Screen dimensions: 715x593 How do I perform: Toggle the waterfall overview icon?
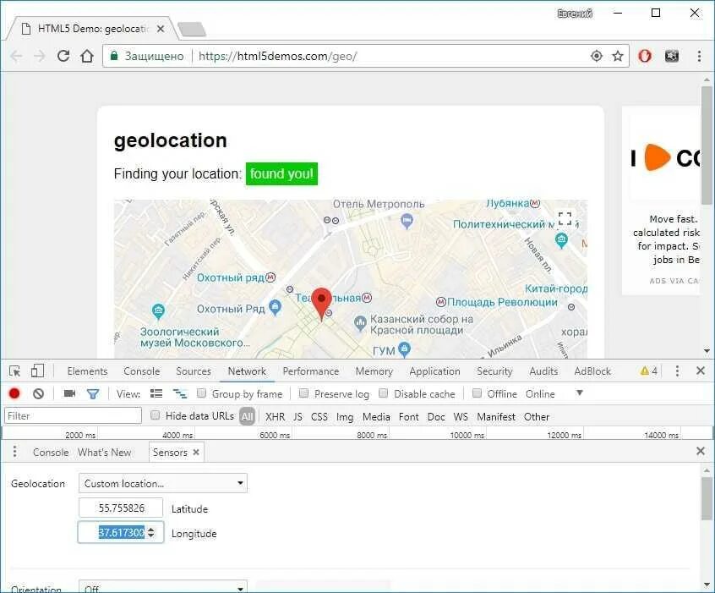pyautogui.click(x=180, y=393)
